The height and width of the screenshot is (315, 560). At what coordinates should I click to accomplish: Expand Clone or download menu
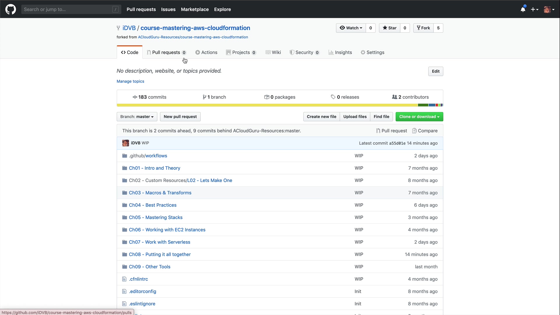pyautogui.click(x=419, y=117)
